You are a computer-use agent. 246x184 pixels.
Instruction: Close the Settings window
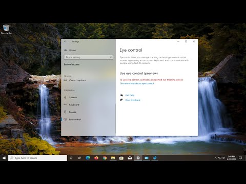point(194,41)
